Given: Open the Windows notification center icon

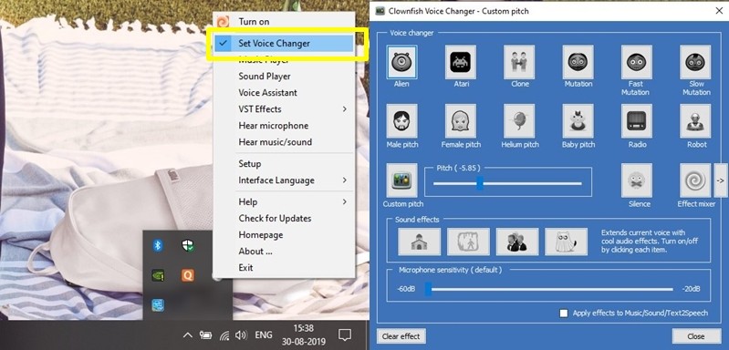Looking at the screenshot, I should pos(345,335).
